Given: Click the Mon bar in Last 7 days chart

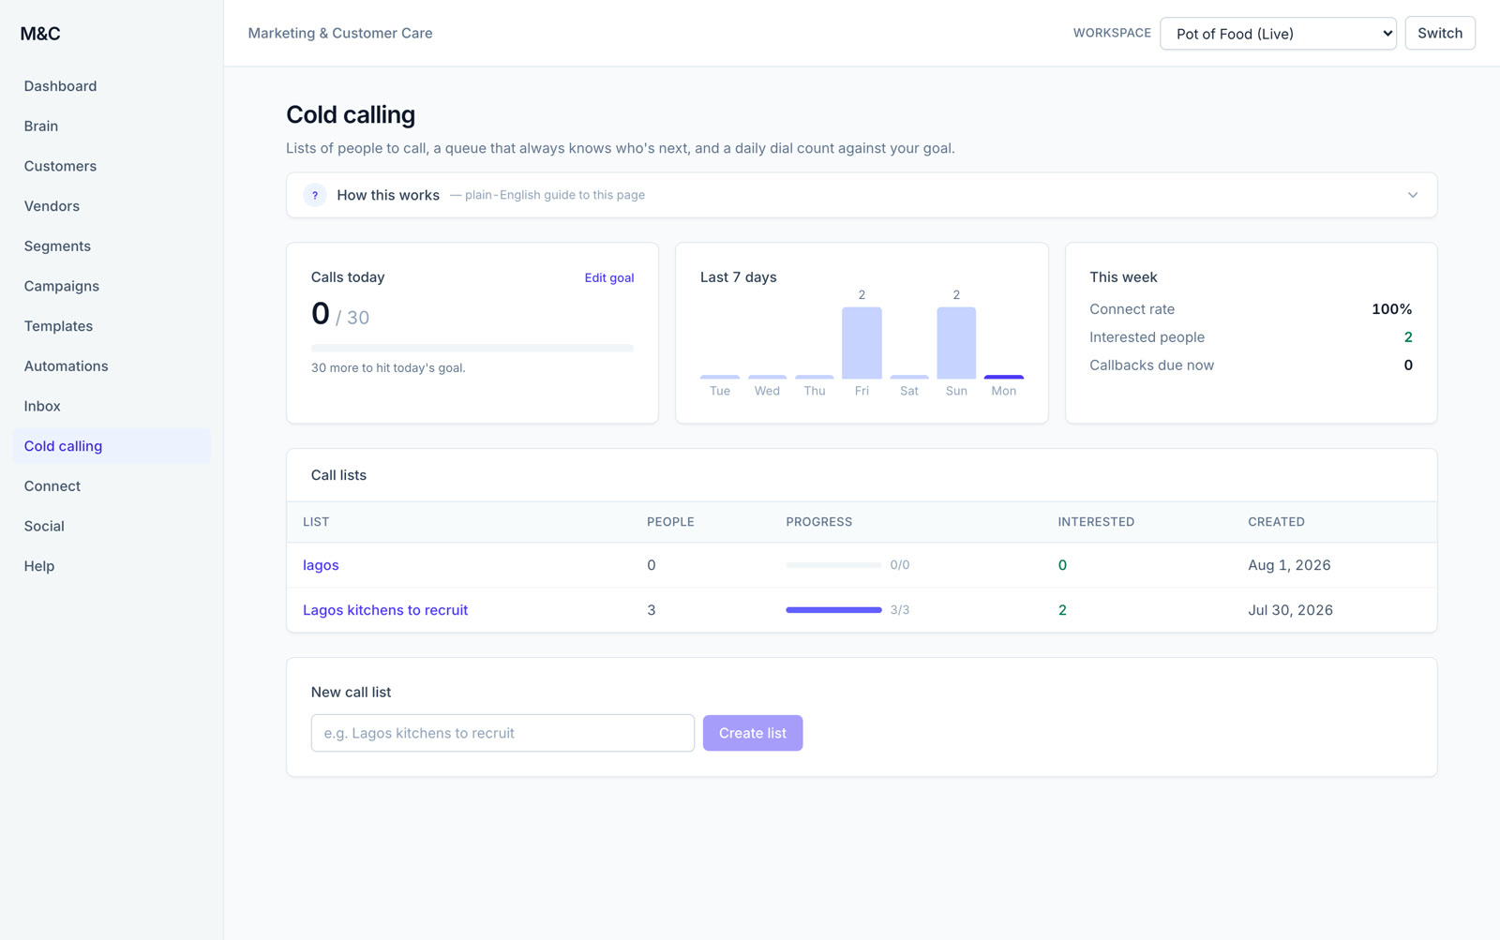Looking at the screenshot, I should click(x=1003, y=377).
